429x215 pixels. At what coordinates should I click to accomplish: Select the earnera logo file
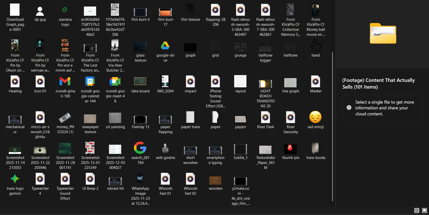pyautogui.click(x=65, y=10)
